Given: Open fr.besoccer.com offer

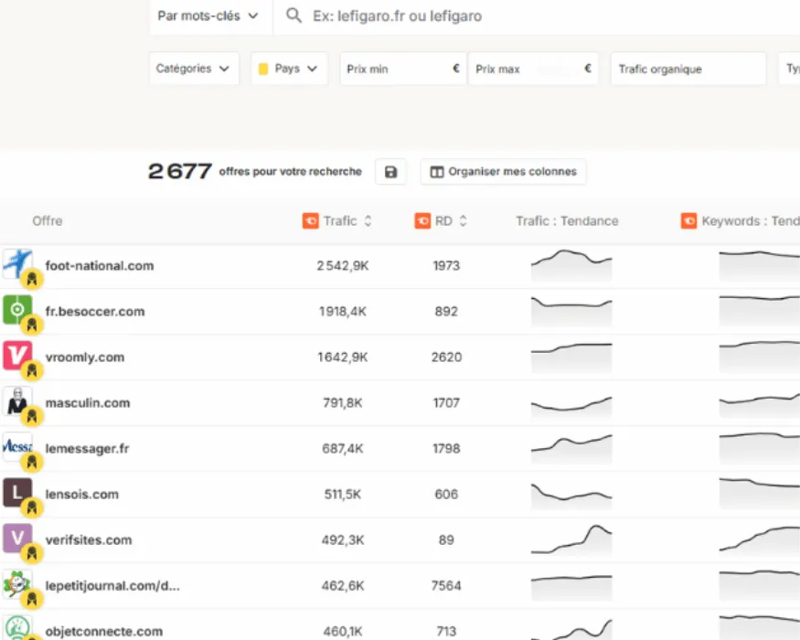Looking at the screenshot, I should pos(95,312).
